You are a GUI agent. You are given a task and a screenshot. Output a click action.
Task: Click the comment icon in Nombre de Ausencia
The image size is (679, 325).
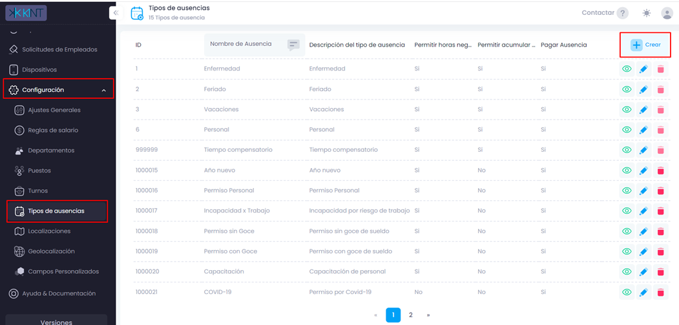[x=293, y=44]
